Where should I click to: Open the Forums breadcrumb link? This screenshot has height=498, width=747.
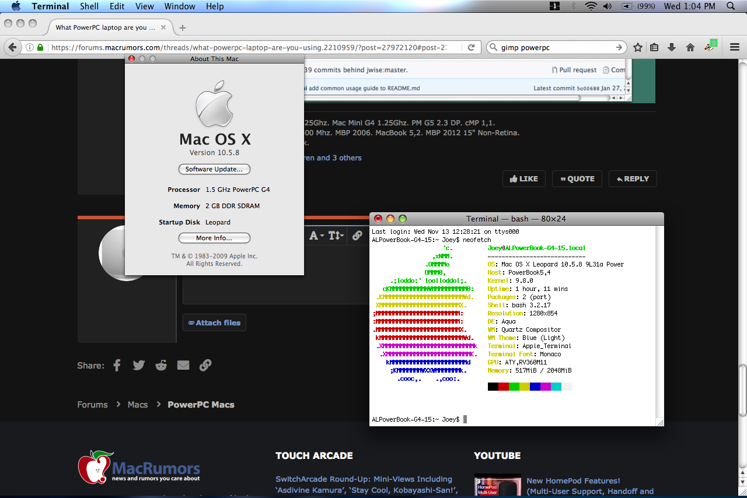pyautogui.click(x=92, y=405)
